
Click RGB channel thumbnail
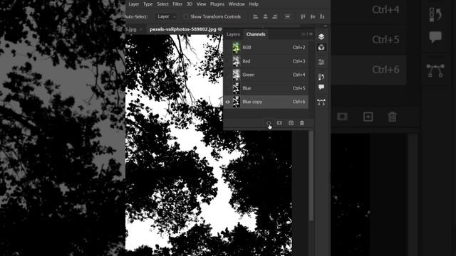[x=236, y=48]
